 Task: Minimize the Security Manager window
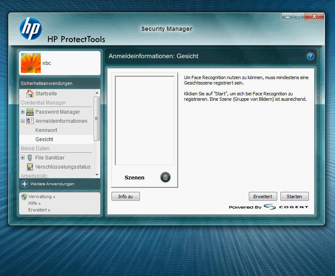point(288,17)
